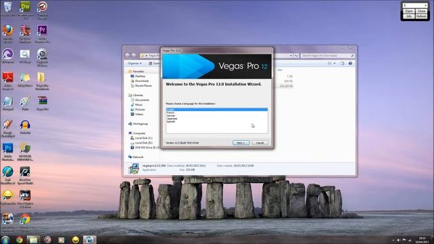Go forward in the Explorer window
The height and width of the screenshot is (244, 434).
134,56
